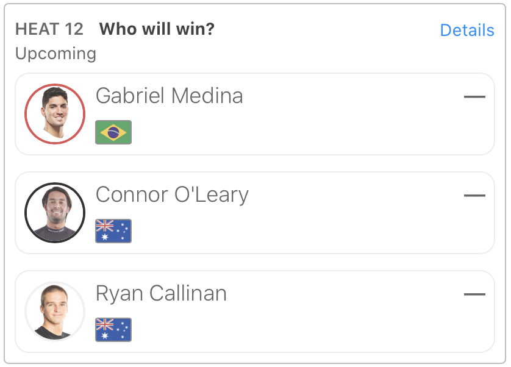Click Gabriel Medina's profile photo
This screenshot has width=511, height=367.
tap(55, 114)
